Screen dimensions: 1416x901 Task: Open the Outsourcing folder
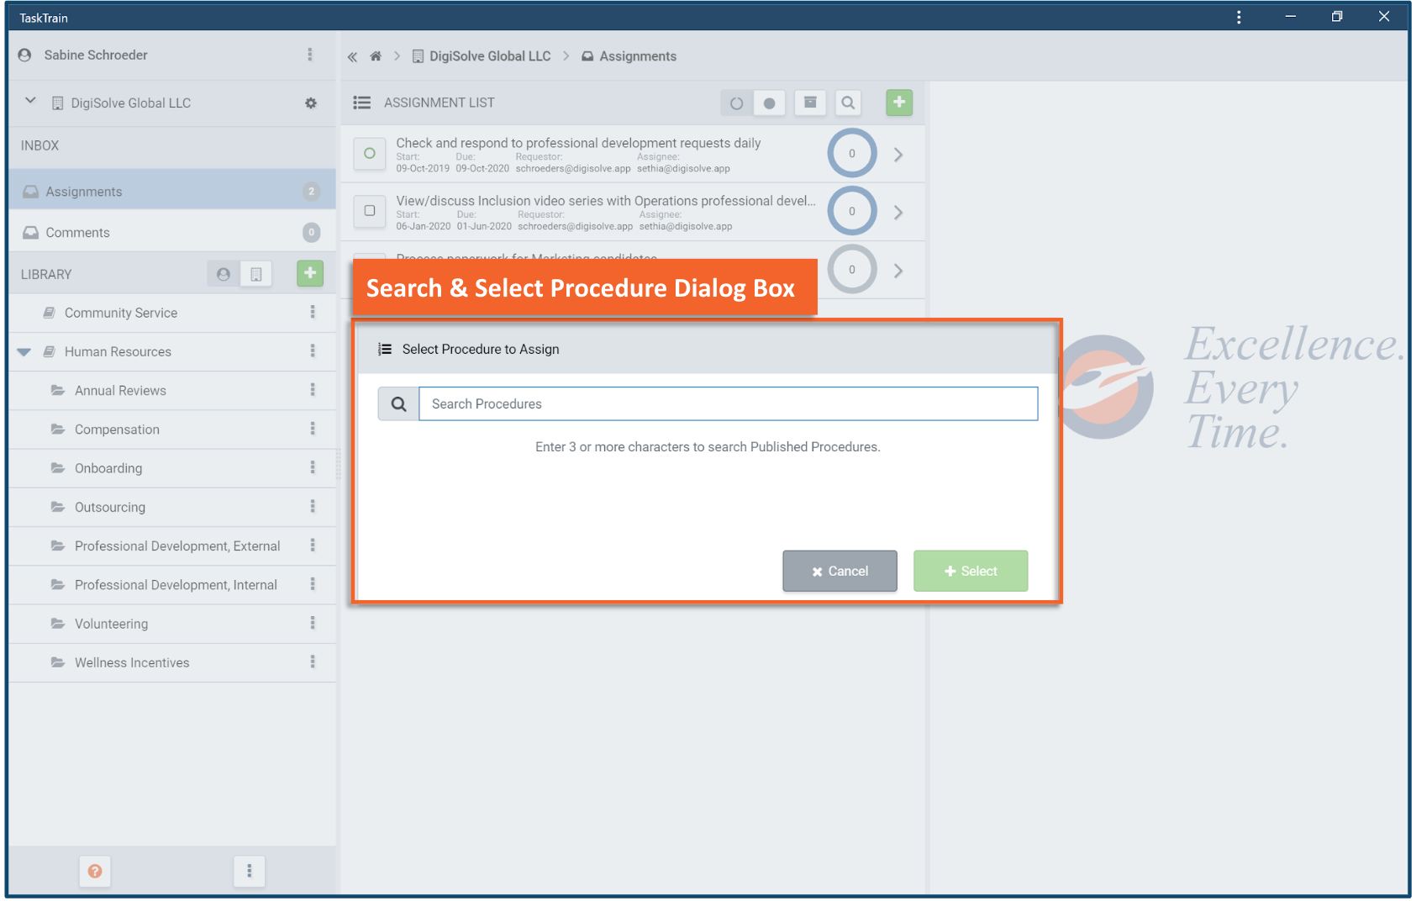pos(110,507)
